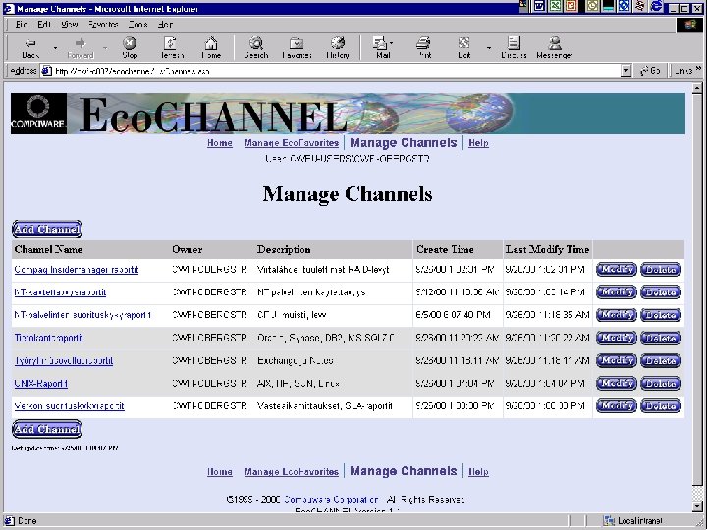This screenshot has width=707, height=530.
Task: Open the File menu
Action: point(21,25)
